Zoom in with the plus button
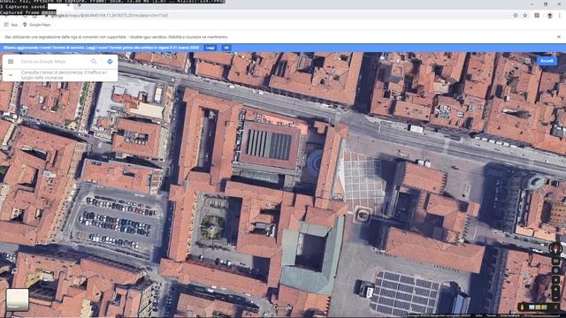Viewport: 566px width, 318px height. (556, 290)
